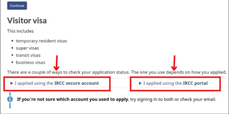
Task: Click the triangle beside the secure account option
Action: point(12,83)
